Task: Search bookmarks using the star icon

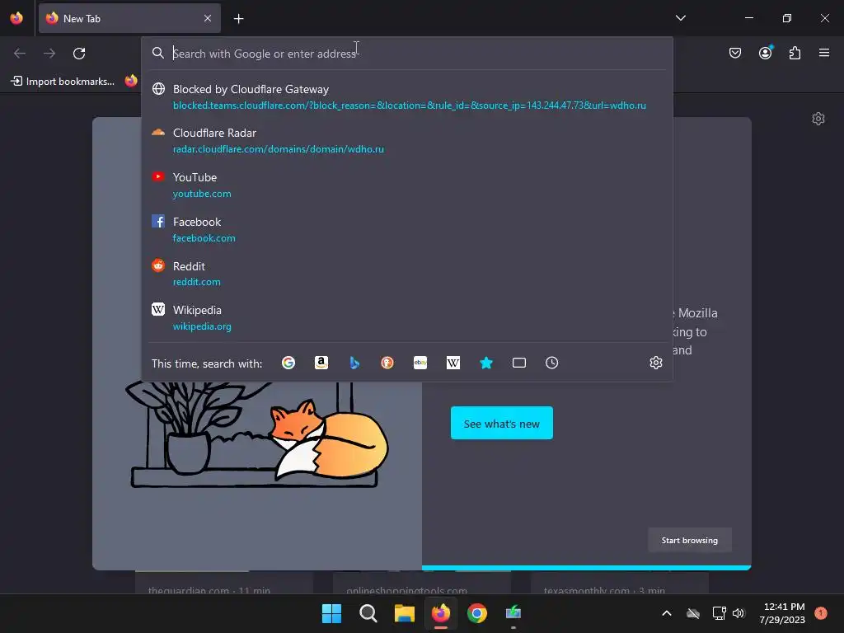Action: coord(486,363)
